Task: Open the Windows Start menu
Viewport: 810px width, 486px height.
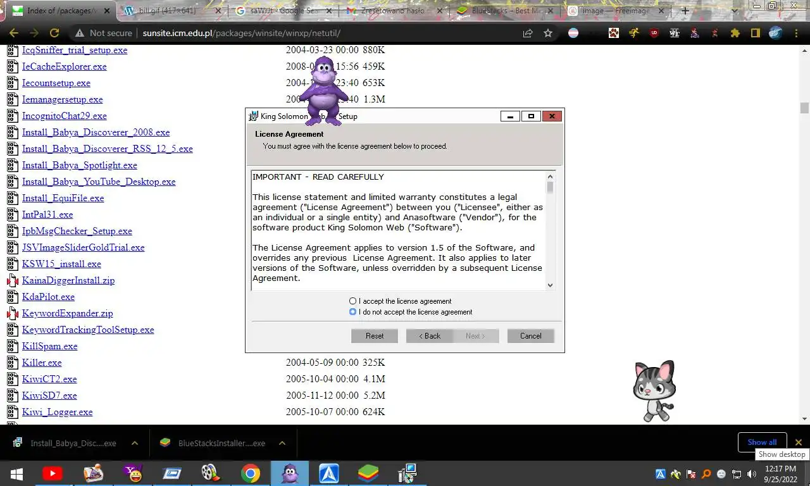Action: tap(17, 473)
